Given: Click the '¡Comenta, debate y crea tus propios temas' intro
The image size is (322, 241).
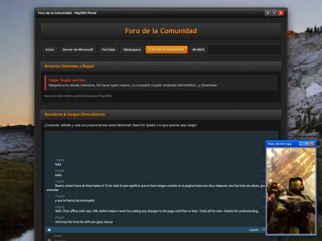Looking at the screenshot, I should coord(120,125).
